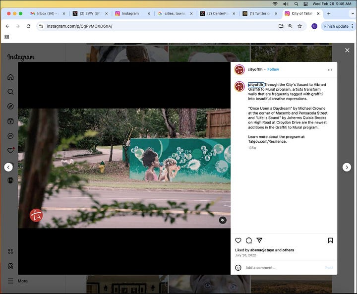Image resolution: width=357 pixels, height=294 pixels.
Task: Click the 'July 20, 2022' post date
Action: tap(245, 255)
